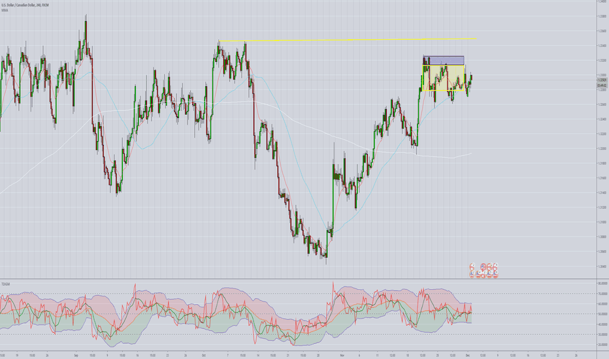Click the 30.0000 level on the indicator scale
The width and height of the screenshot is (609, 359).
pyautogui.click(x=602, y=334)
